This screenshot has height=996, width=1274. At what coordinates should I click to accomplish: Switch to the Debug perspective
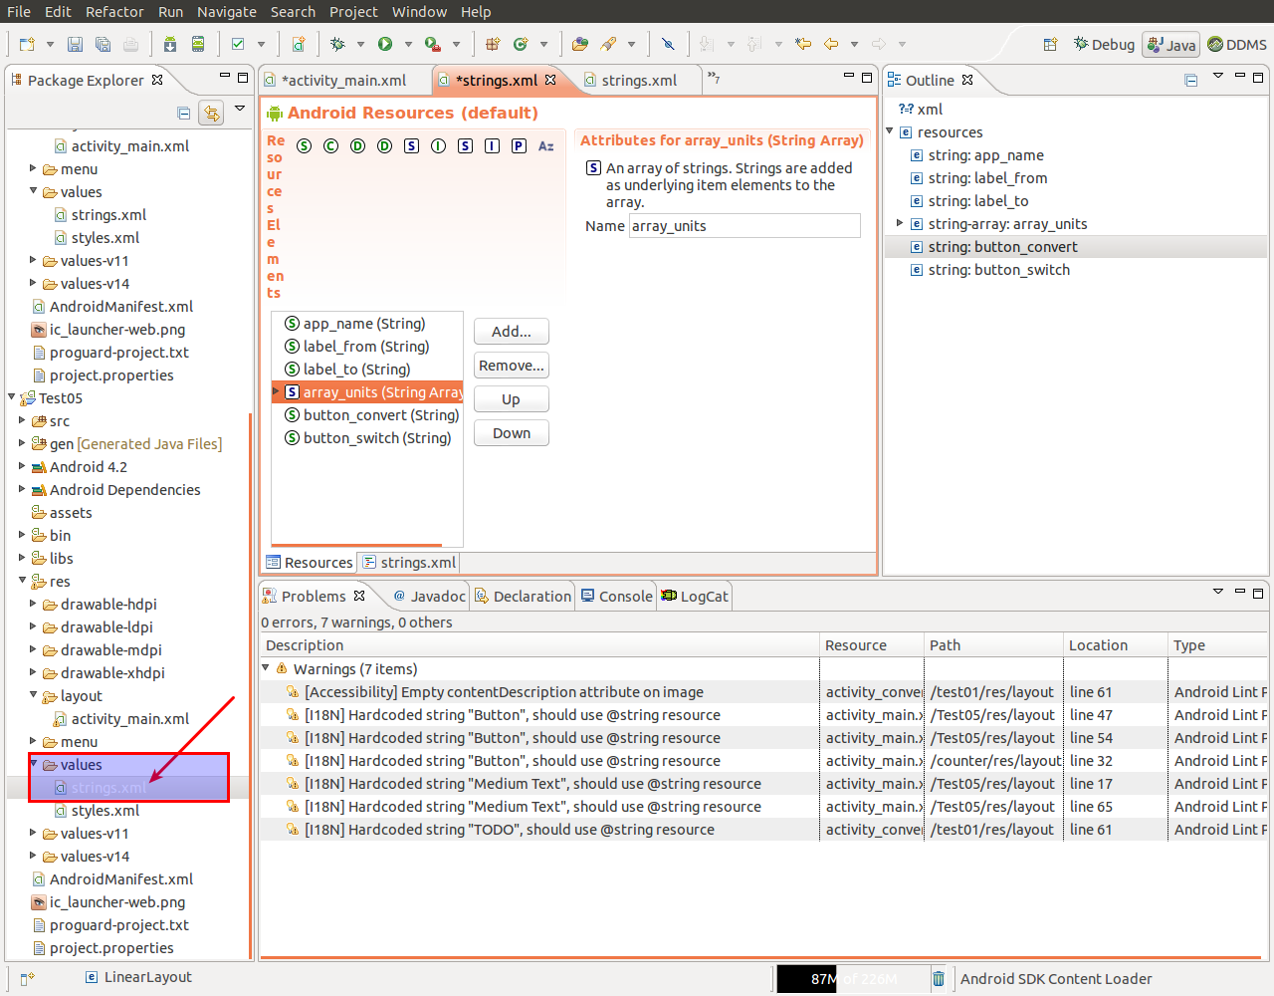(1104, 44)
